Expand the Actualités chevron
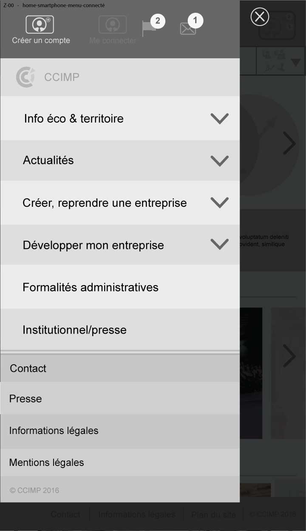Viewport: 306px width, 531px height. click(x=220, y=160)
